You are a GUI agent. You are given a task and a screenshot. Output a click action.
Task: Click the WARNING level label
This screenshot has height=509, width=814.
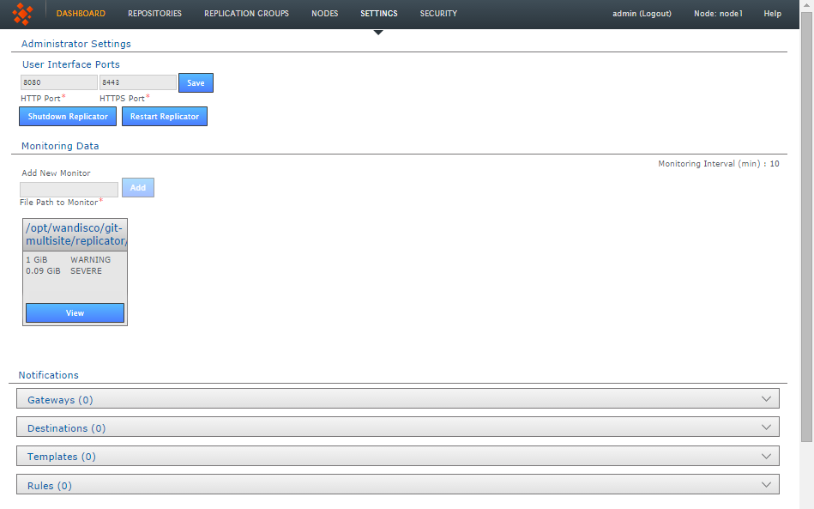click(90, 260)
